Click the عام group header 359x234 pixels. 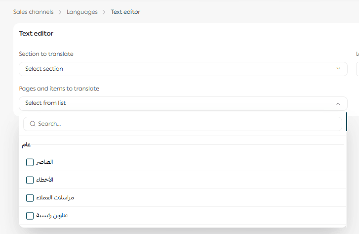coord(26,144)
